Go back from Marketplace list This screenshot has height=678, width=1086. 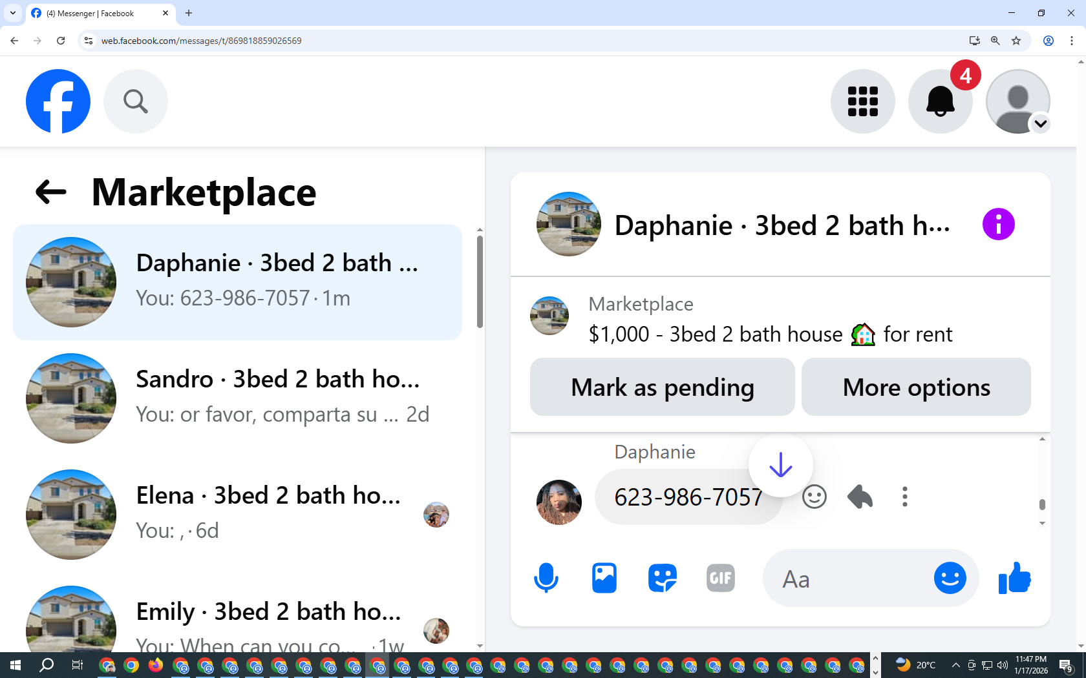(x=51, y=192)
